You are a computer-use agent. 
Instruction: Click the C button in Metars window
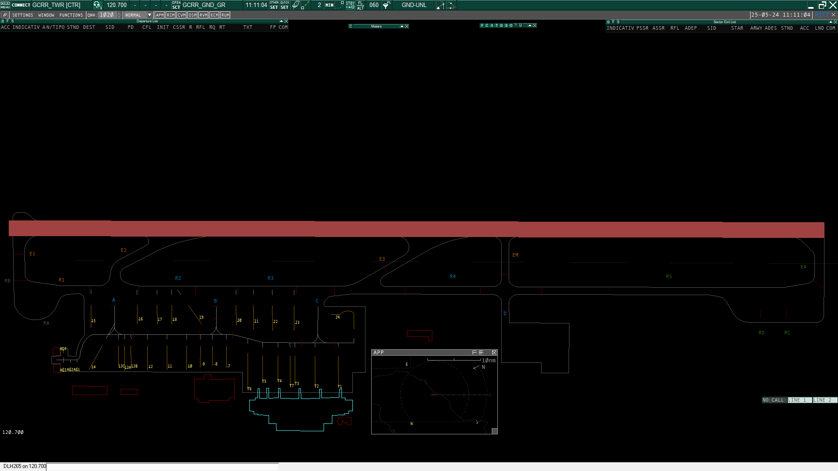(x=350, y=26)
